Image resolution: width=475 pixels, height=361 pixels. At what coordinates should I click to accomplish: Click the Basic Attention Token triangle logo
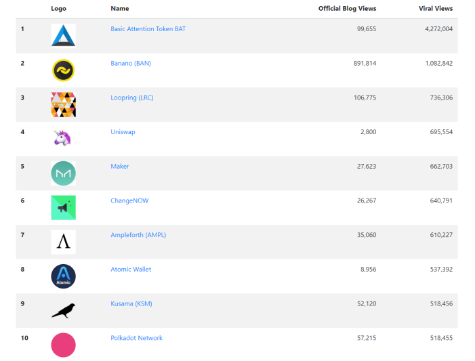pyautogui.click(x=63, y=36)
